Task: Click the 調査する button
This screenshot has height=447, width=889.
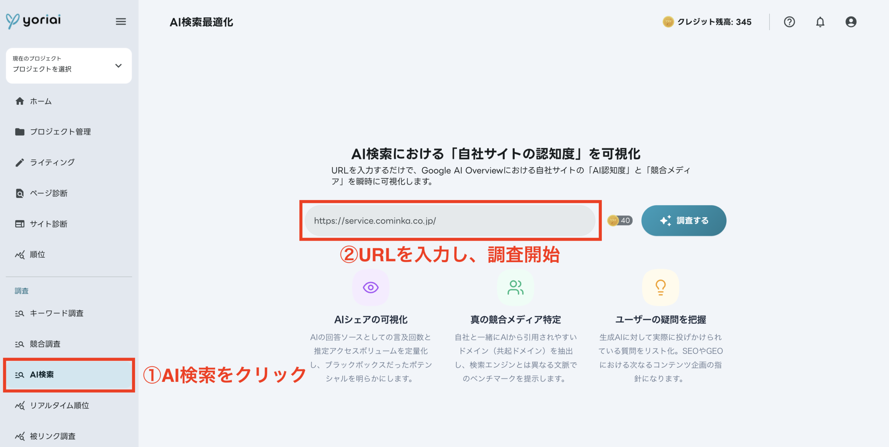Action: [x=683, y=221]
